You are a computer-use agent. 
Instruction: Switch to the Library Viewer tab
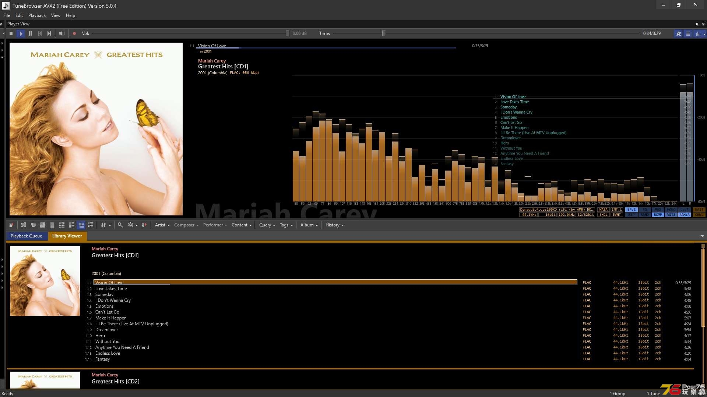coord(67,236)
